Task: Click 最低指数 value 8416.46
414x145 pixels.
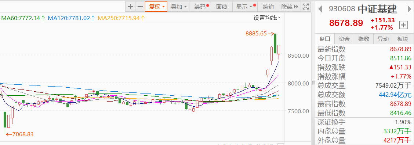Action: pyautogui.click(x=401, y=113)
